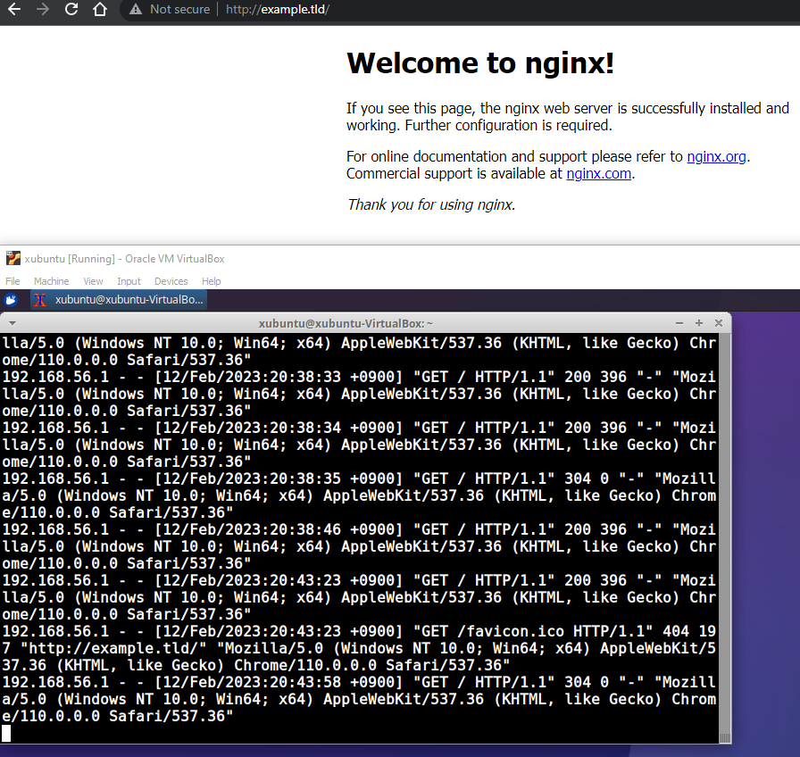Screen dimensions: 800x757
Task: Click the Welcome to nginx! heading
Action: click(x=480, y=63)
